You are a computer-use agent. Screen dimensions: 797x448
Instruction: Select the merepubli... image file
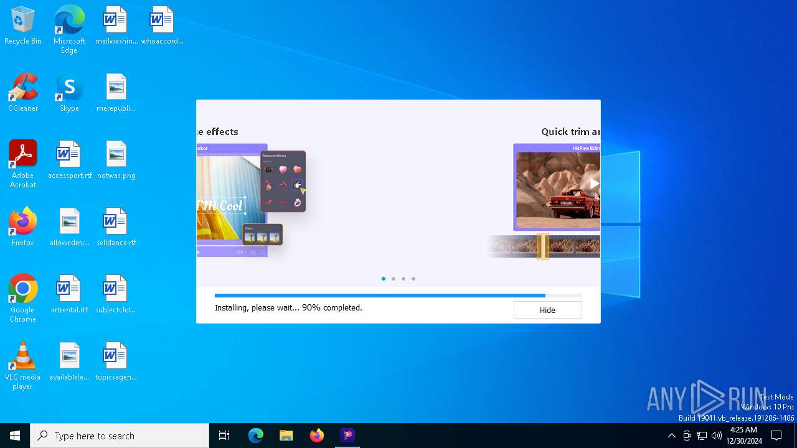[116, 93]
